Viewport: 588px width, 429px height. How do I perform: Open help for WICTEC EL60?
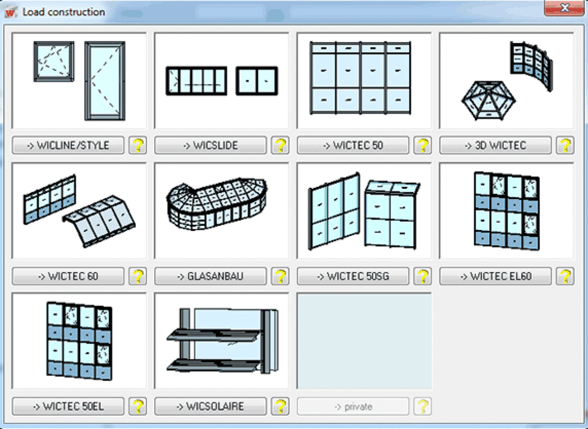[565, 276]
